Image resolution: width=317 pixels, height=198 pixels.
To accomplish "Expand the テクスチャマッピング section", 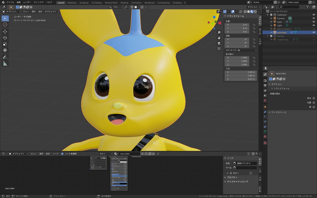I will (237, 182).
